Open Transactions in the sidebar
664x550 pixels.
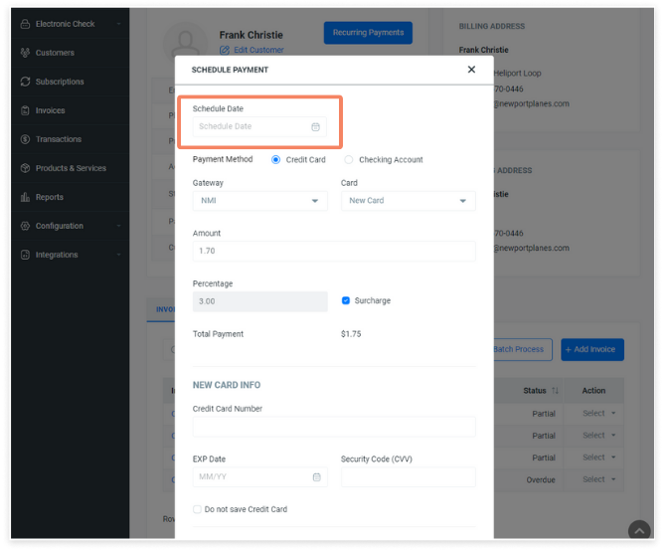[59, 139]
